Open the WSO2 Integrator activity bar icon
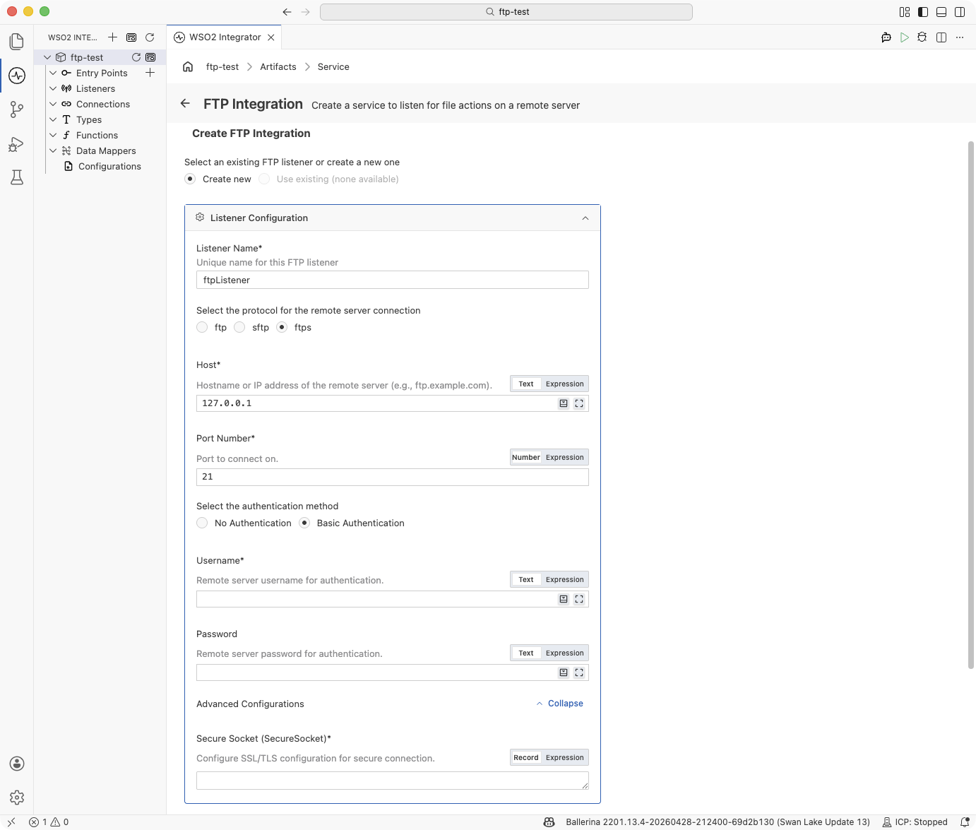 (17, 76)
